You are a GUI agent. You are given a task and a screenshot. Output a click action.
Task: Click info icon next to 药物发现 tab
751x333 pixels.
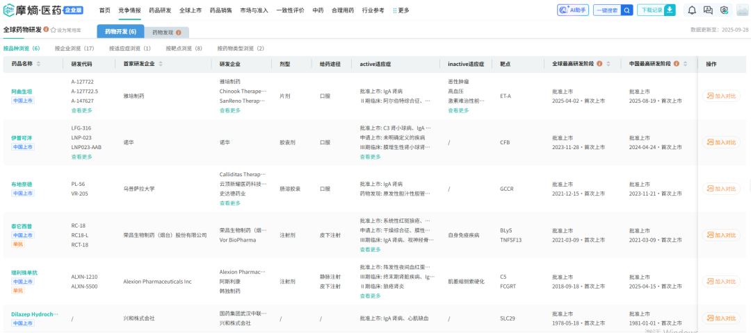coord(179,33)
